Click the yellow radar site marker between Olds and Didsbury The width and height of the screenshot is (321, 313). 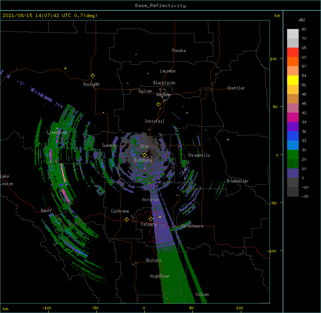[144, 155]
